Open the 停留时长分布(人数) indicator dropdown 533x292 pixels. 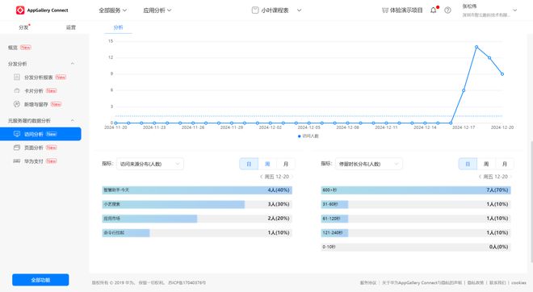click(x=369, y=164)
